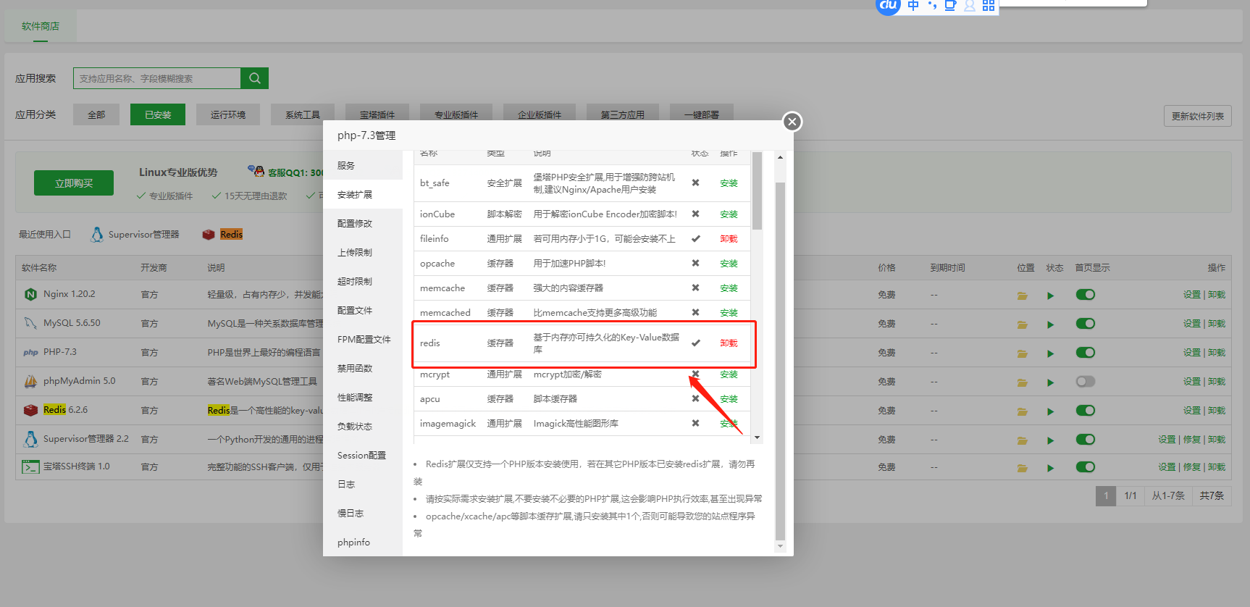
Task: Open 服务 in the php dialog sidebar
Action: 363,165
